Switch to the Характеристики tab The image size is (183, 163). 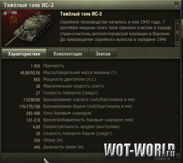pyautogui.click(x=24, y=54)
